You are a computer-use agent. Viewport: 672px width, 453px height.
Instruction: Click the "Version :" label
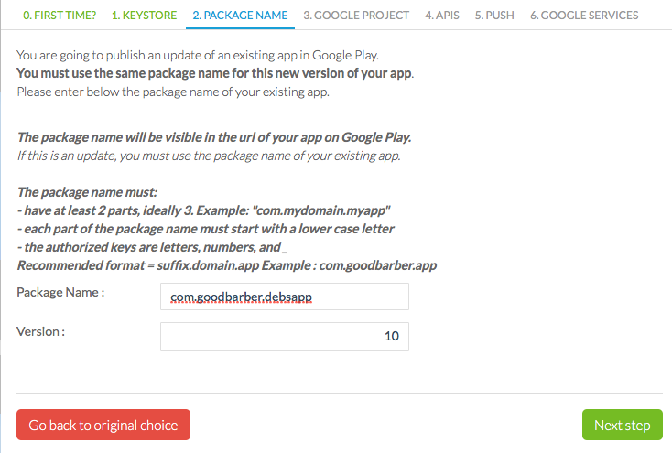tap(40, 330)
